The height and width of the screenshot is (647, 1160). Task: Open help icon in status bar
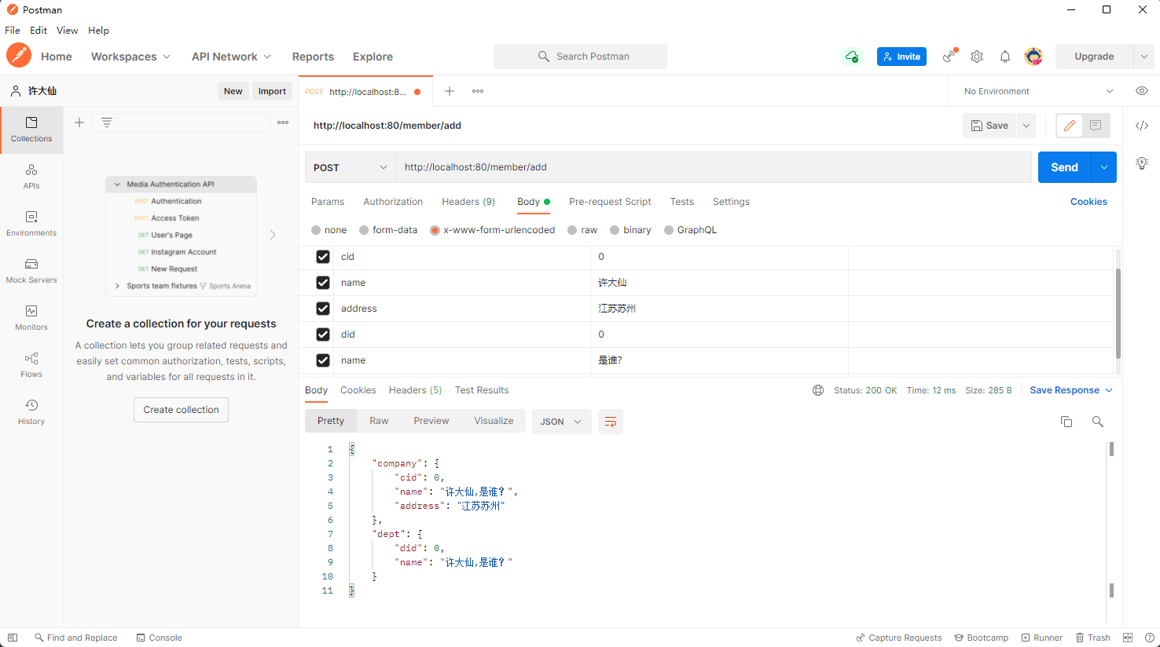(x=1150, y=638)
